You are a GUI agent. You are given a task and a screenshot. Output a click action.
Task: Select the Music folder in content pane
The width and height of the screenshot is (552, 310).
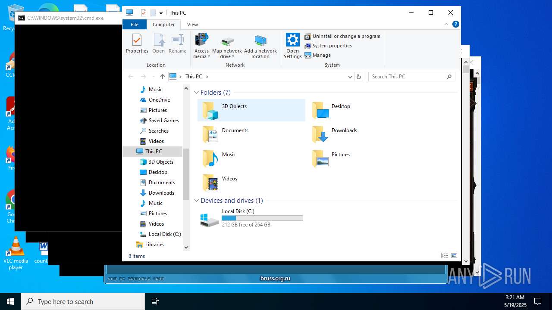[x=251, y=158]
